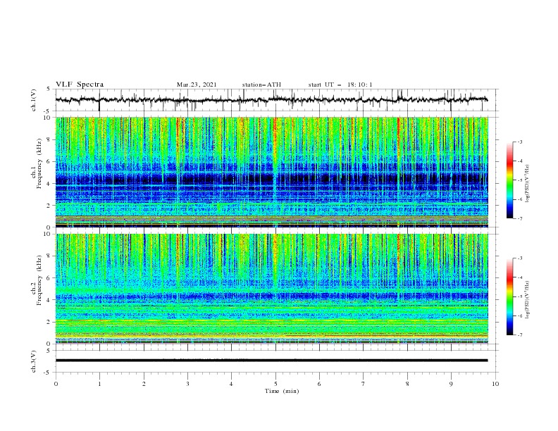Viewport: 558px width, 431px height.
Task: Click the "ch.3(V)" axis label
Action: click(34, 361)
